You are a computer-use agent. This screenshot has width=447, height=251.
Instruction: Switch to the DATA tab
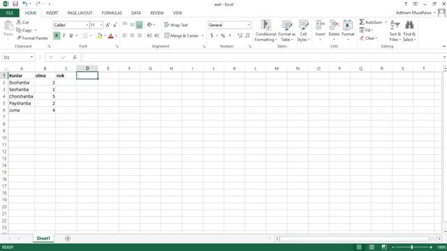coord(136,13)
